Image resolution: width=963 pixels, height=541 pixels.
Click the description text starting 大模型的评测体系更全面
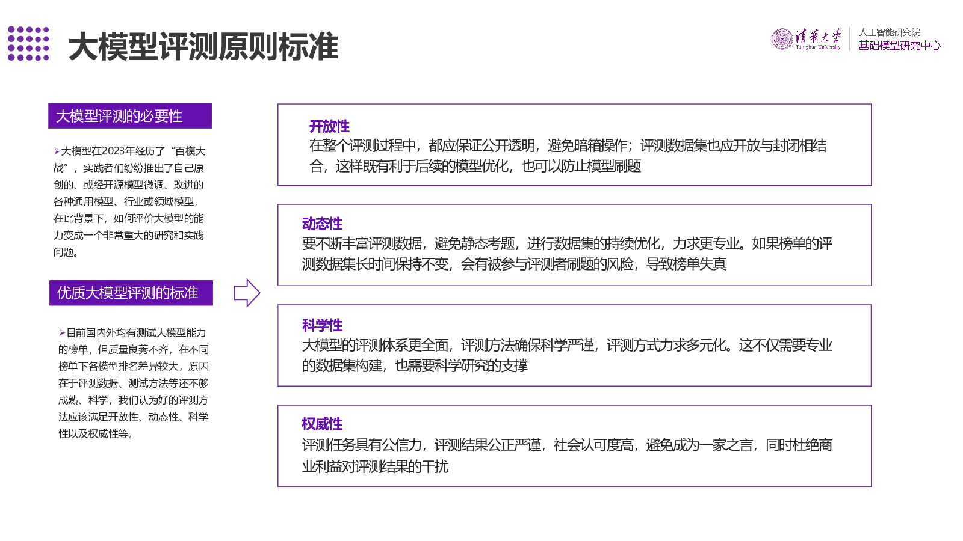(x=567, y=355)
